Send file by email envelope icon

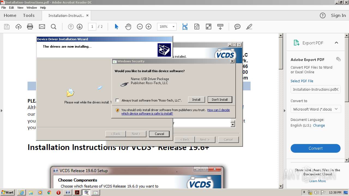tap(42, 27)
